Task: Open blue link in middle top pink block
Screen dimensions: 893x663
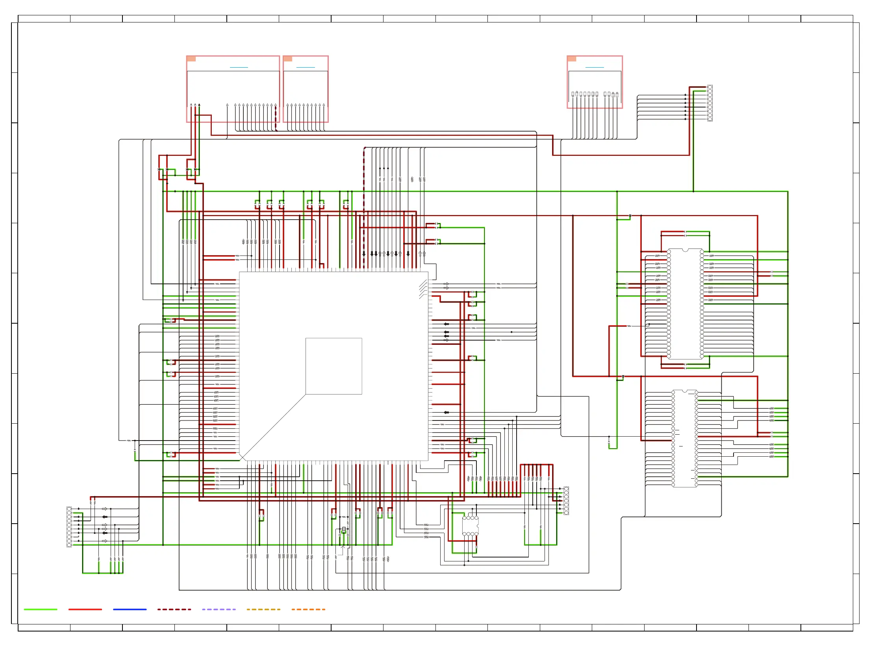Action: [306, 67]
